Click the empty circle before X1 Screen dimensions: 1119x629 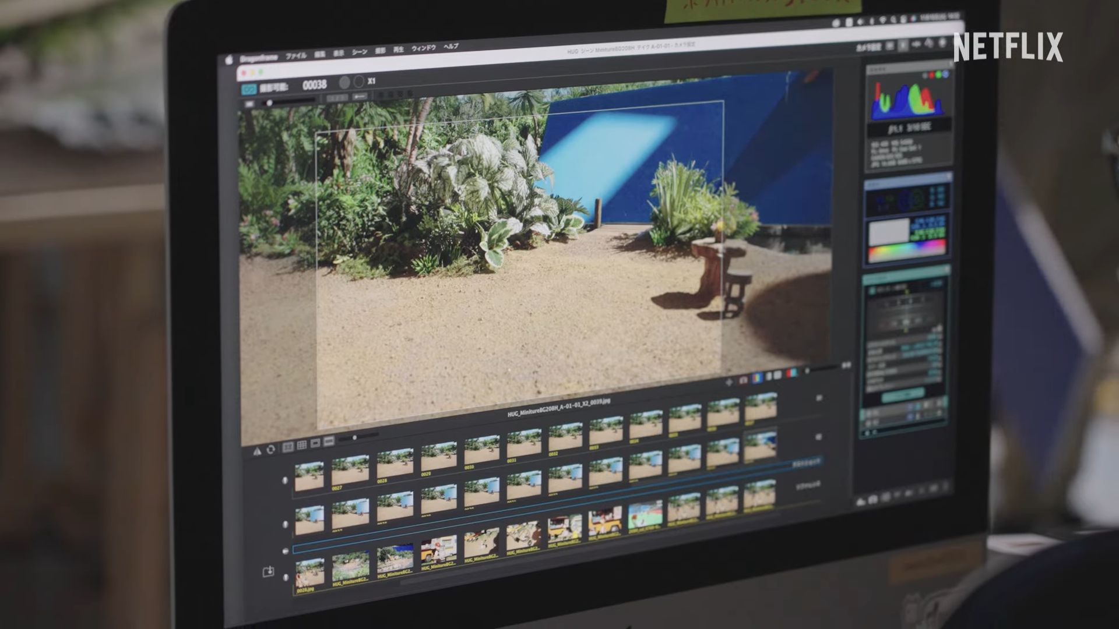pos(358,82)
